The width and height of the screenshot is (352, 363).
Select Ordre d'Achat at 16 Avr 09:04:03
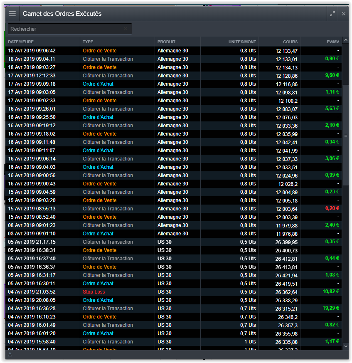98,167
